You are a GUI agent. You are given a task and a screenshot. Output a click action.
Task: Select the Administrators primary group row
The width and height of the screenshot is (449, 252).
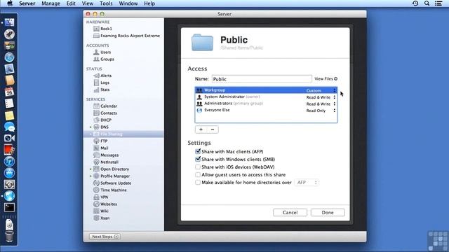(266, 104)
